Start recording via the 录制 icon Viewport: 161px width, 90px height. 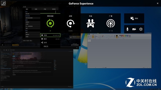pos(70,23)
